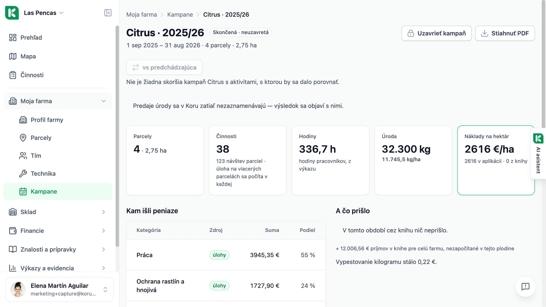Open Elena Martín Aguilar account menu
This screenshot has width=546, height=307.
pyautogui.click(x=59, y=289)
